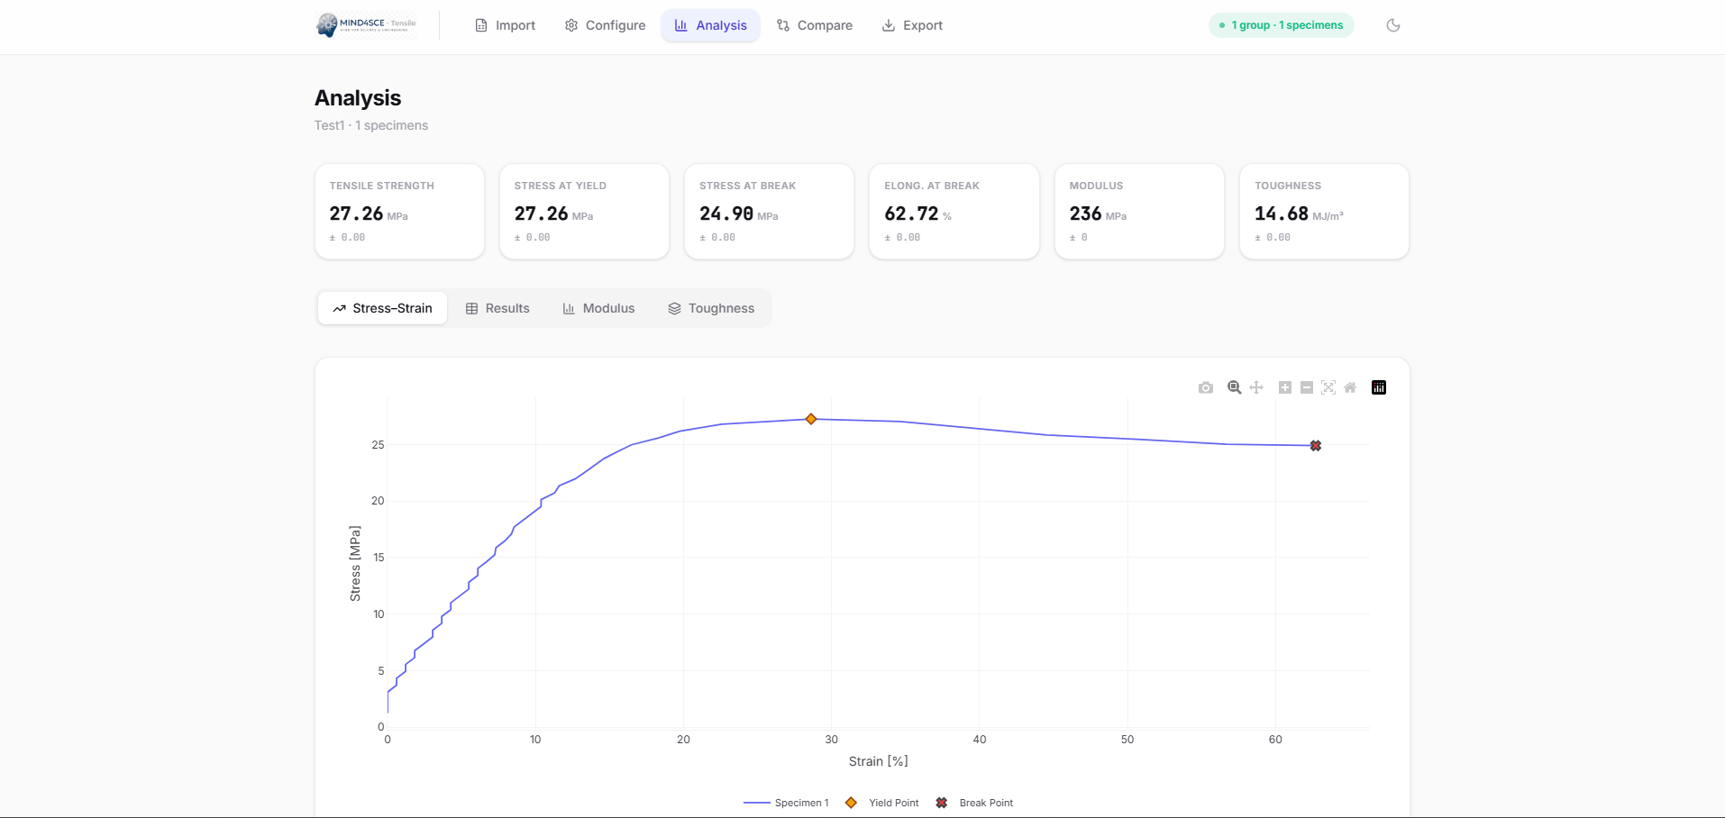
Task: Open the Import page
Action: coord(505,25)
